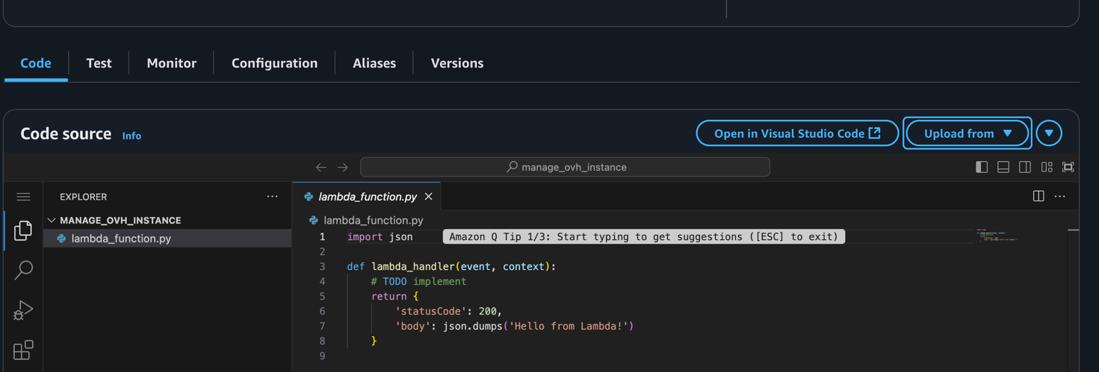
Task: Open the Code source Info link
Action: [131, 136]
